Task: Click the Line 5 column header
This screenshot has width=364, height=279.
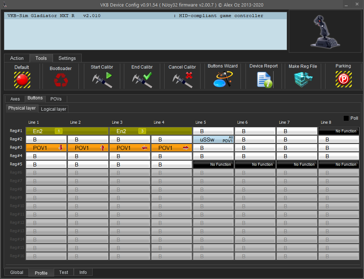Action: [x=201, y=122]
